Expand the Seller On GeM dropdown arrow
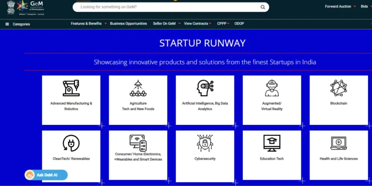 tap(179, 24)
